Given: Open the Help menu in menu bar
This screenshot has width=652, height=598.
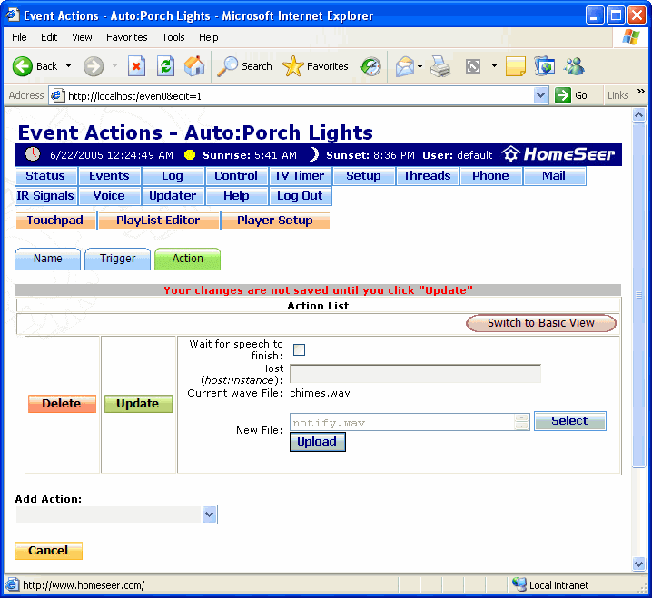Looking at the screenshot, I should tap(208, 37).
